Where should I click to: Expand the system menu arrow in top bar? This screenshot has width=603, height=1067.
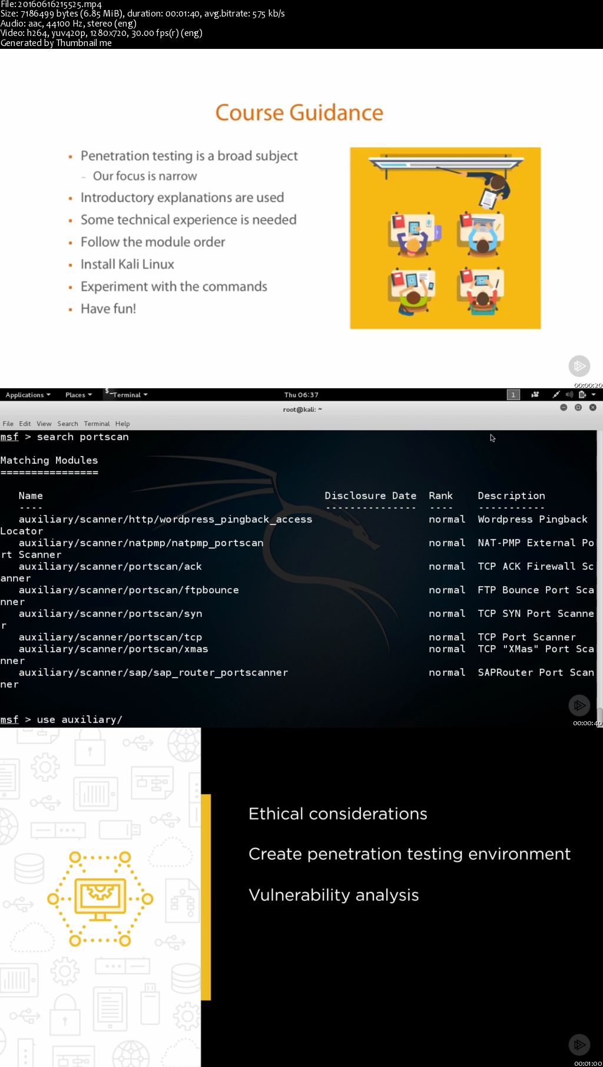point(593,395)
